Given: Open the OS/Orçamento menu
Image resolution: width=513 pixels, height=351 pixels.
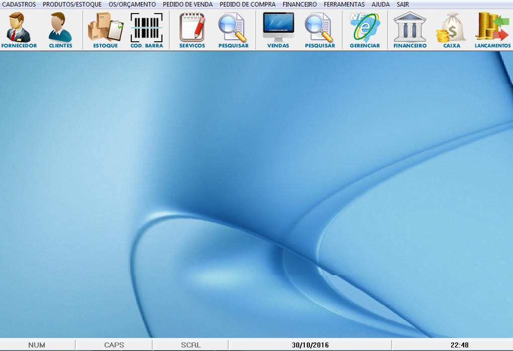Looking at the screenshot, I should (132, 4).
